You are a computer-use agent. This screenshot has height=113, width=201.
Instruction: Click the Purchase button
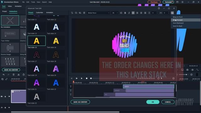point(154,2)
